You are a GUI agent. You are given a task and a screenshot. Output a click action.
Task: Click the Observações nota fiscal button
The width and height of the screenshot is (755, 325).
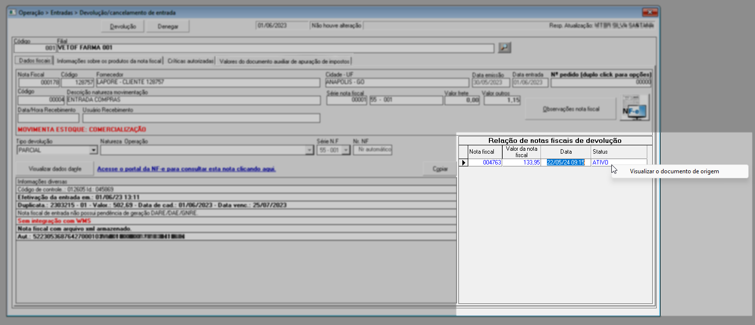tap(571, 109)
